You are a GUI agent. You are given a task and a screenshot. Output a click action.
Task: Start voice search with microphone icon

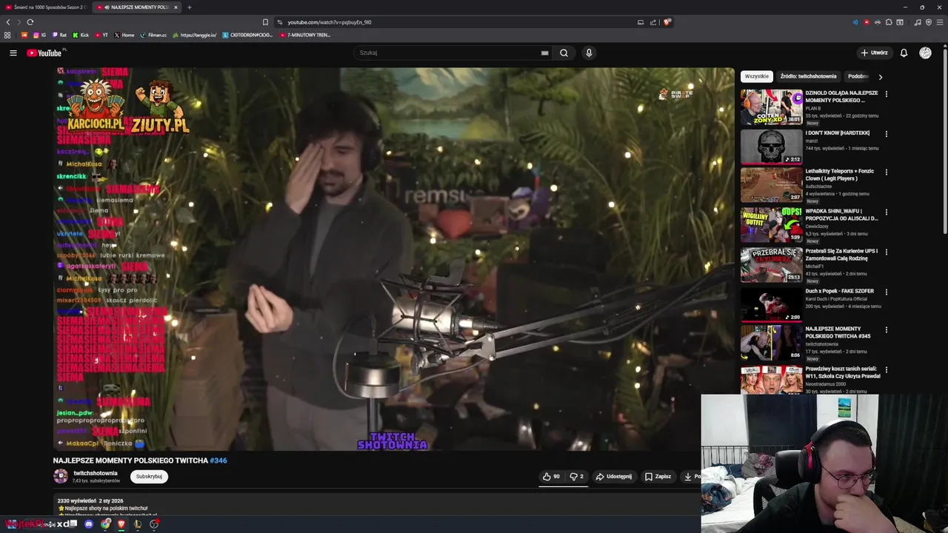click(589, 53)
